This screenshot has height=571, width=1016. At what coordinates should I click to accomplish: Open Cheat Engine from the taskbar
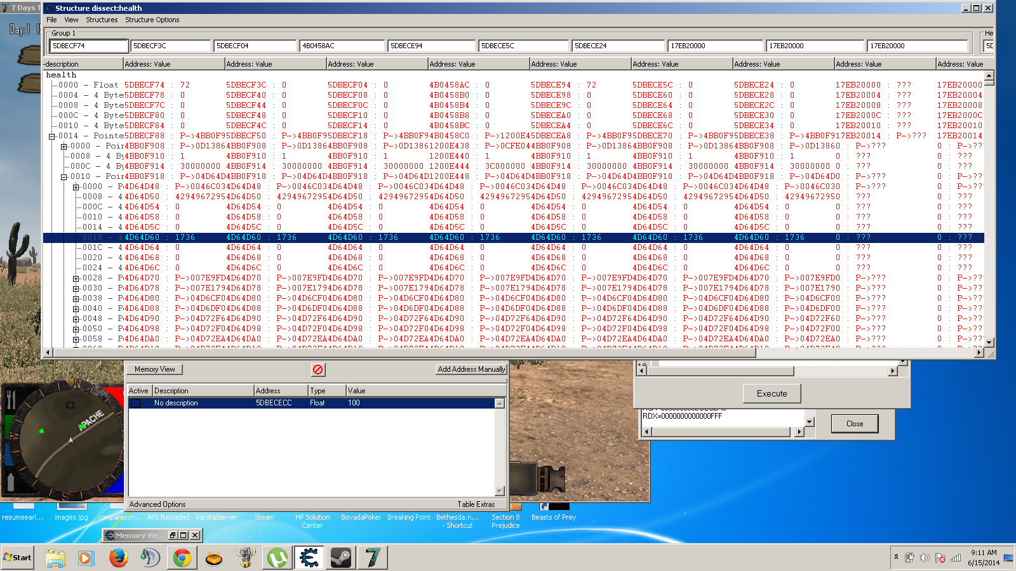(309, 558)
